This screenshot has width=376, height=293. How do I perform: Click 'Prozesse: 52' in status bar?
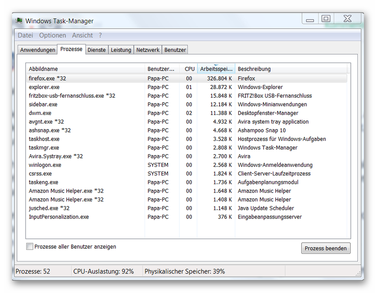tap(33, 272)
